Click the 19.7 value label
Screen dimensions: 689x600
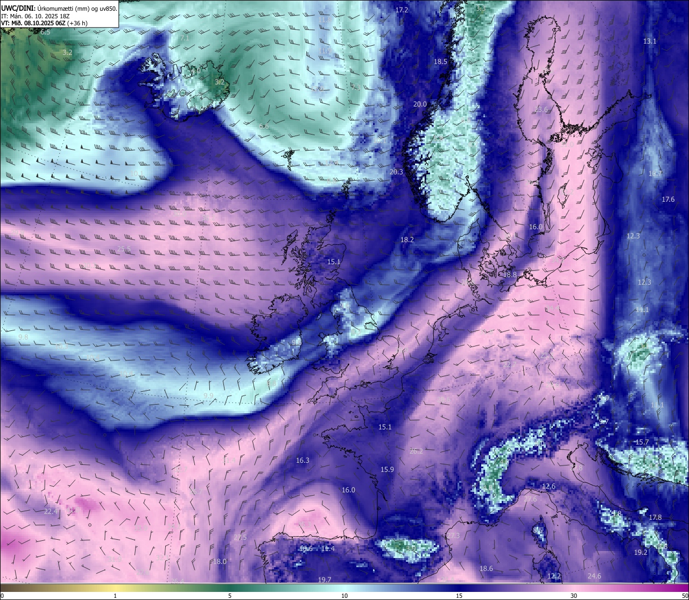[325, 580]
